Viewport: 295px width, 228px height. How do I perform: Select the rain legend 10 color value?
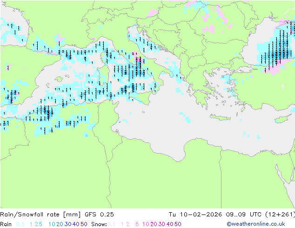point(52,224)
